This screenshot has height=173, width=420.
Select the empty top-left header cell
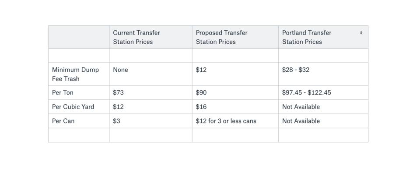click(79, 37)
